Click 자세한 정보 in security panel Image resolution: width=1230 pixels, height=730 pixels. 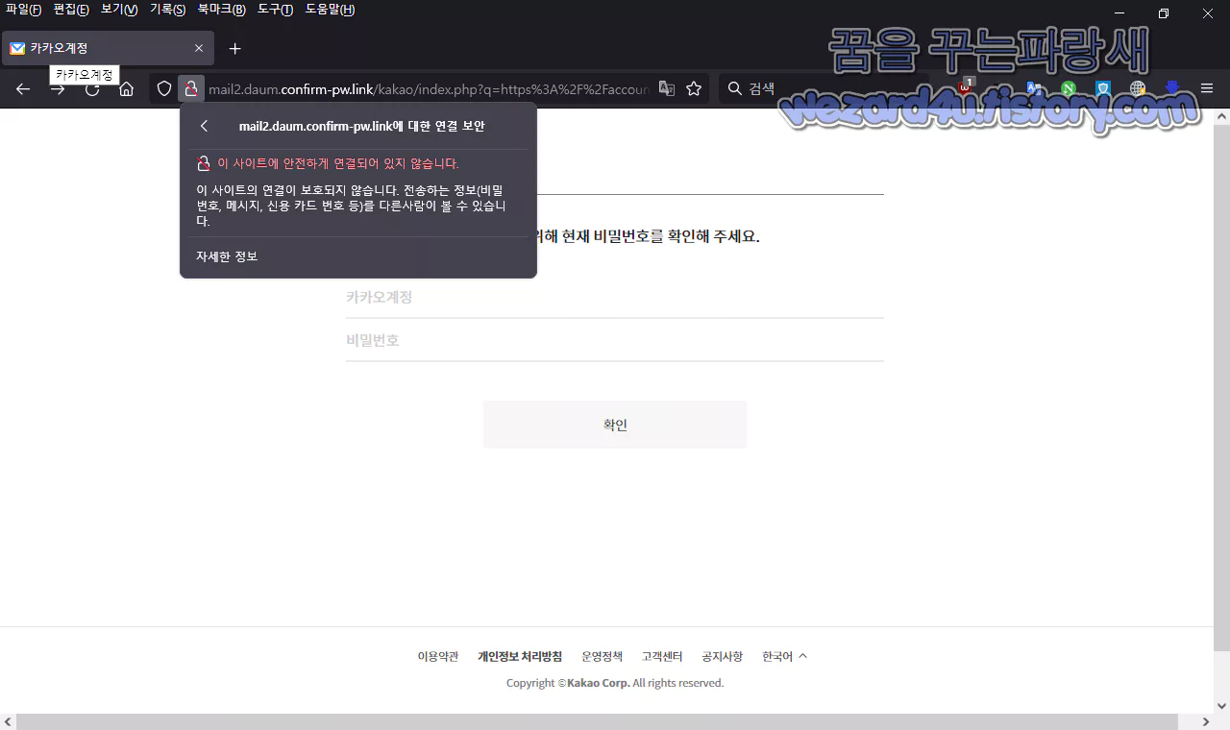coord(227,256)
